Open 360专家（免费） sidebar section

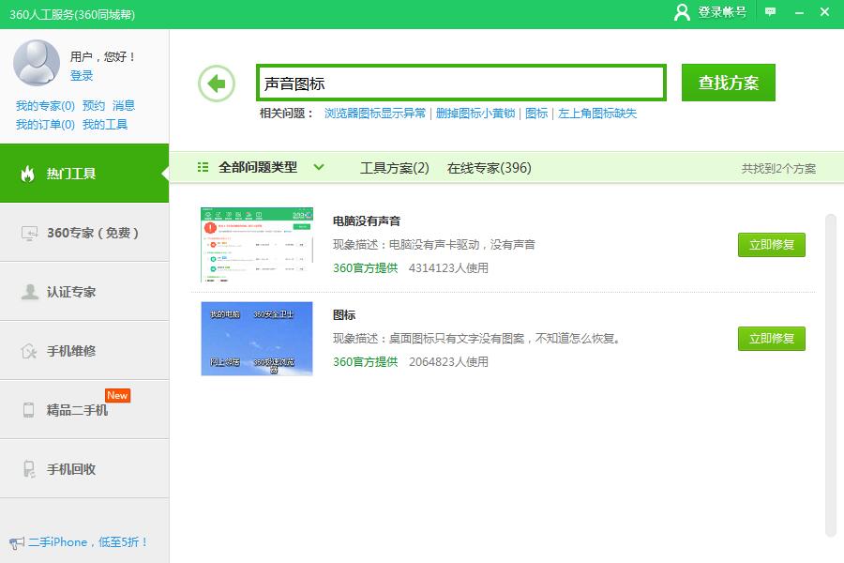tap(84, 233)
